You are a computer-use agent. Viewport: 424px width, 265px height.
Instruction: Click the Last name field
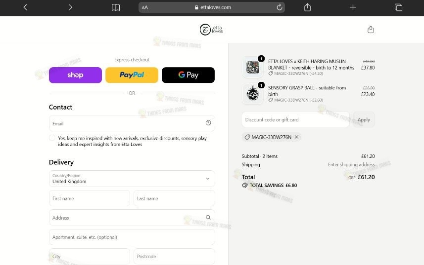click(174, 198)
